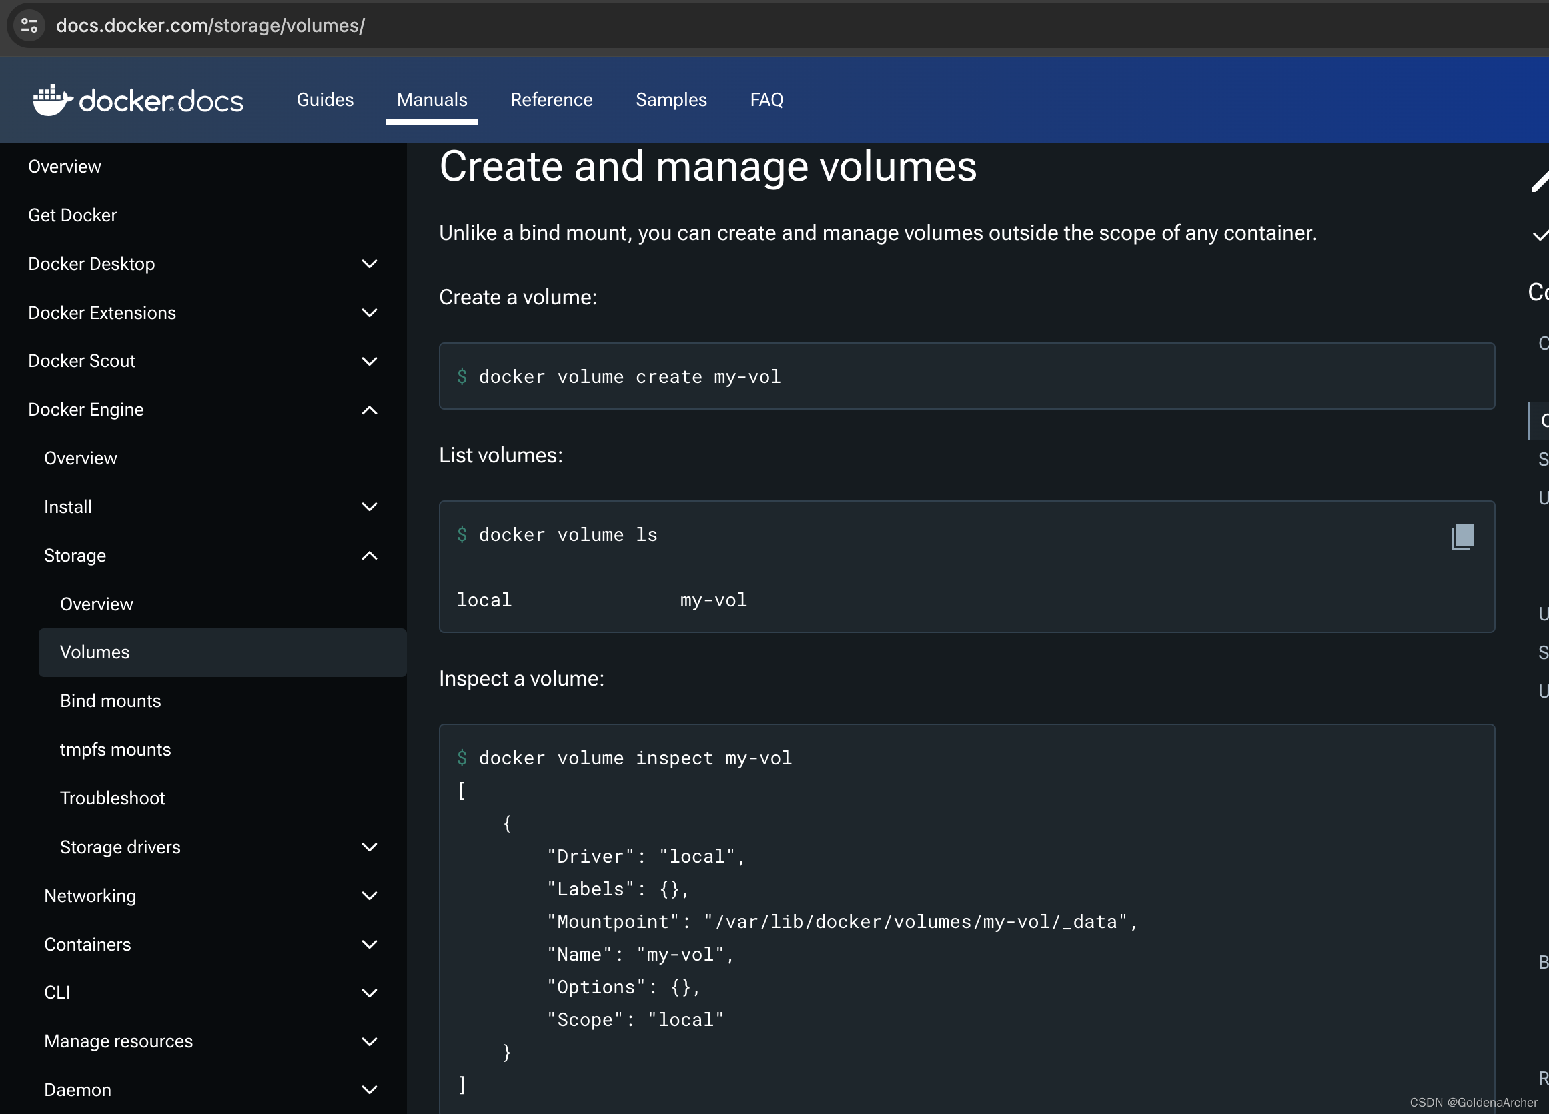Open the FAQ tab
Screen dimensions: 1549x1114
coord(766,99)
